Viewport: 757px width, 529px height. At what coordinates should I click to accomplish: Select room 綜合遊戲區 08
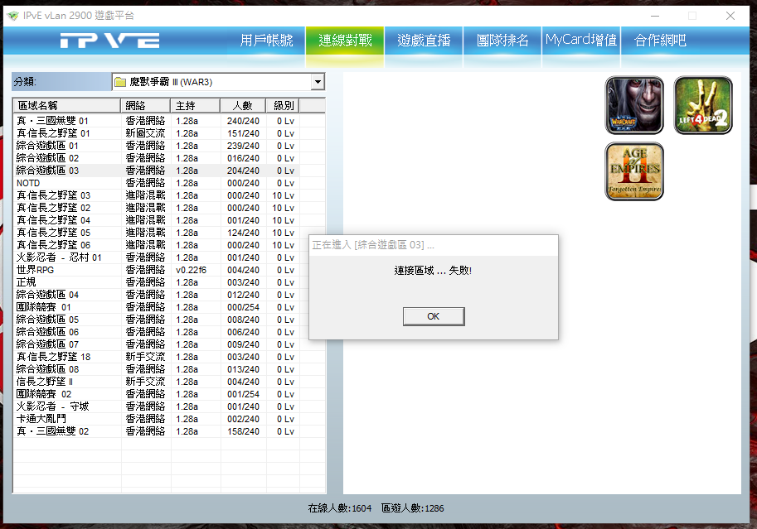pyautogui.click(x=157, y=369)
